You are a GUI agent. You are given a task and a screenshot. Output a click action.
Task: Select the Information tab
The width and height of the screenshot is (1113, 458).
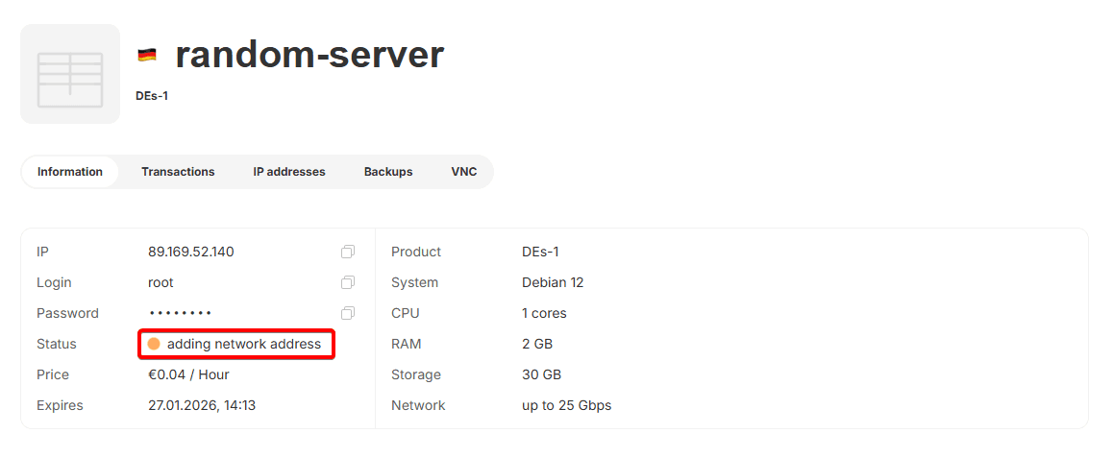70,172
